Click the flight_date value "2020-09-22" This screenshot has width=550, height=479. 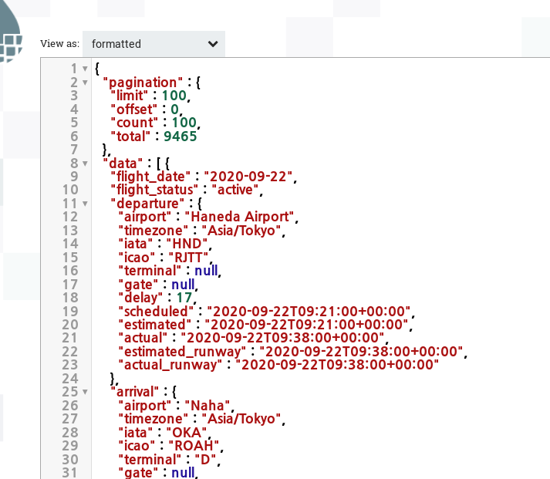(x=248, y=177)
